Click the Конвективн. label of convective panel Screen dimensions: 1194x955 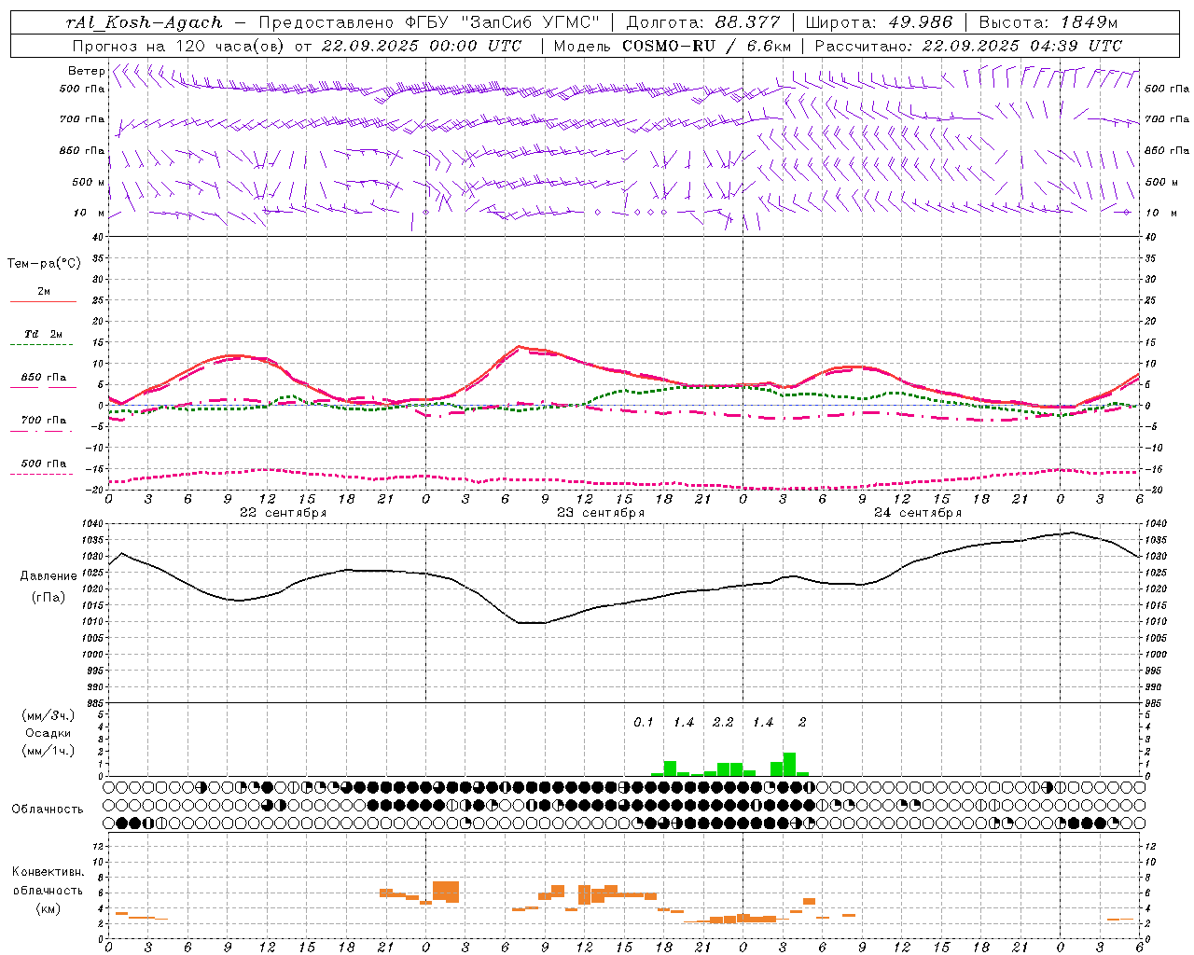point(49,872)
